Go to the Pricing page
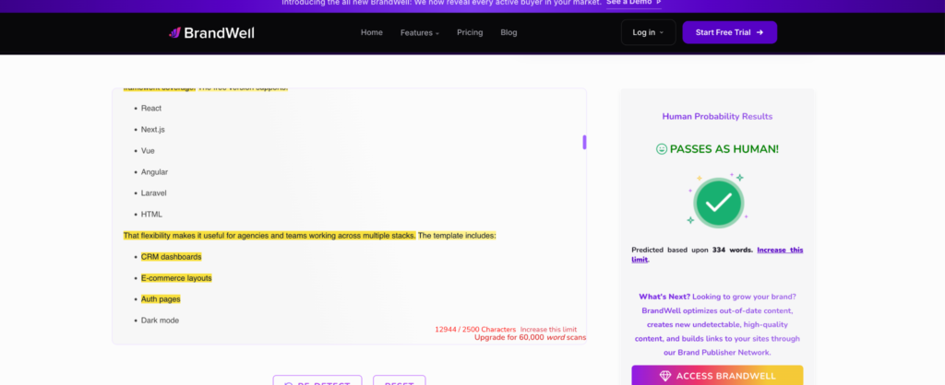The height and width of the screenshot is (385, 945). point(470,32)
